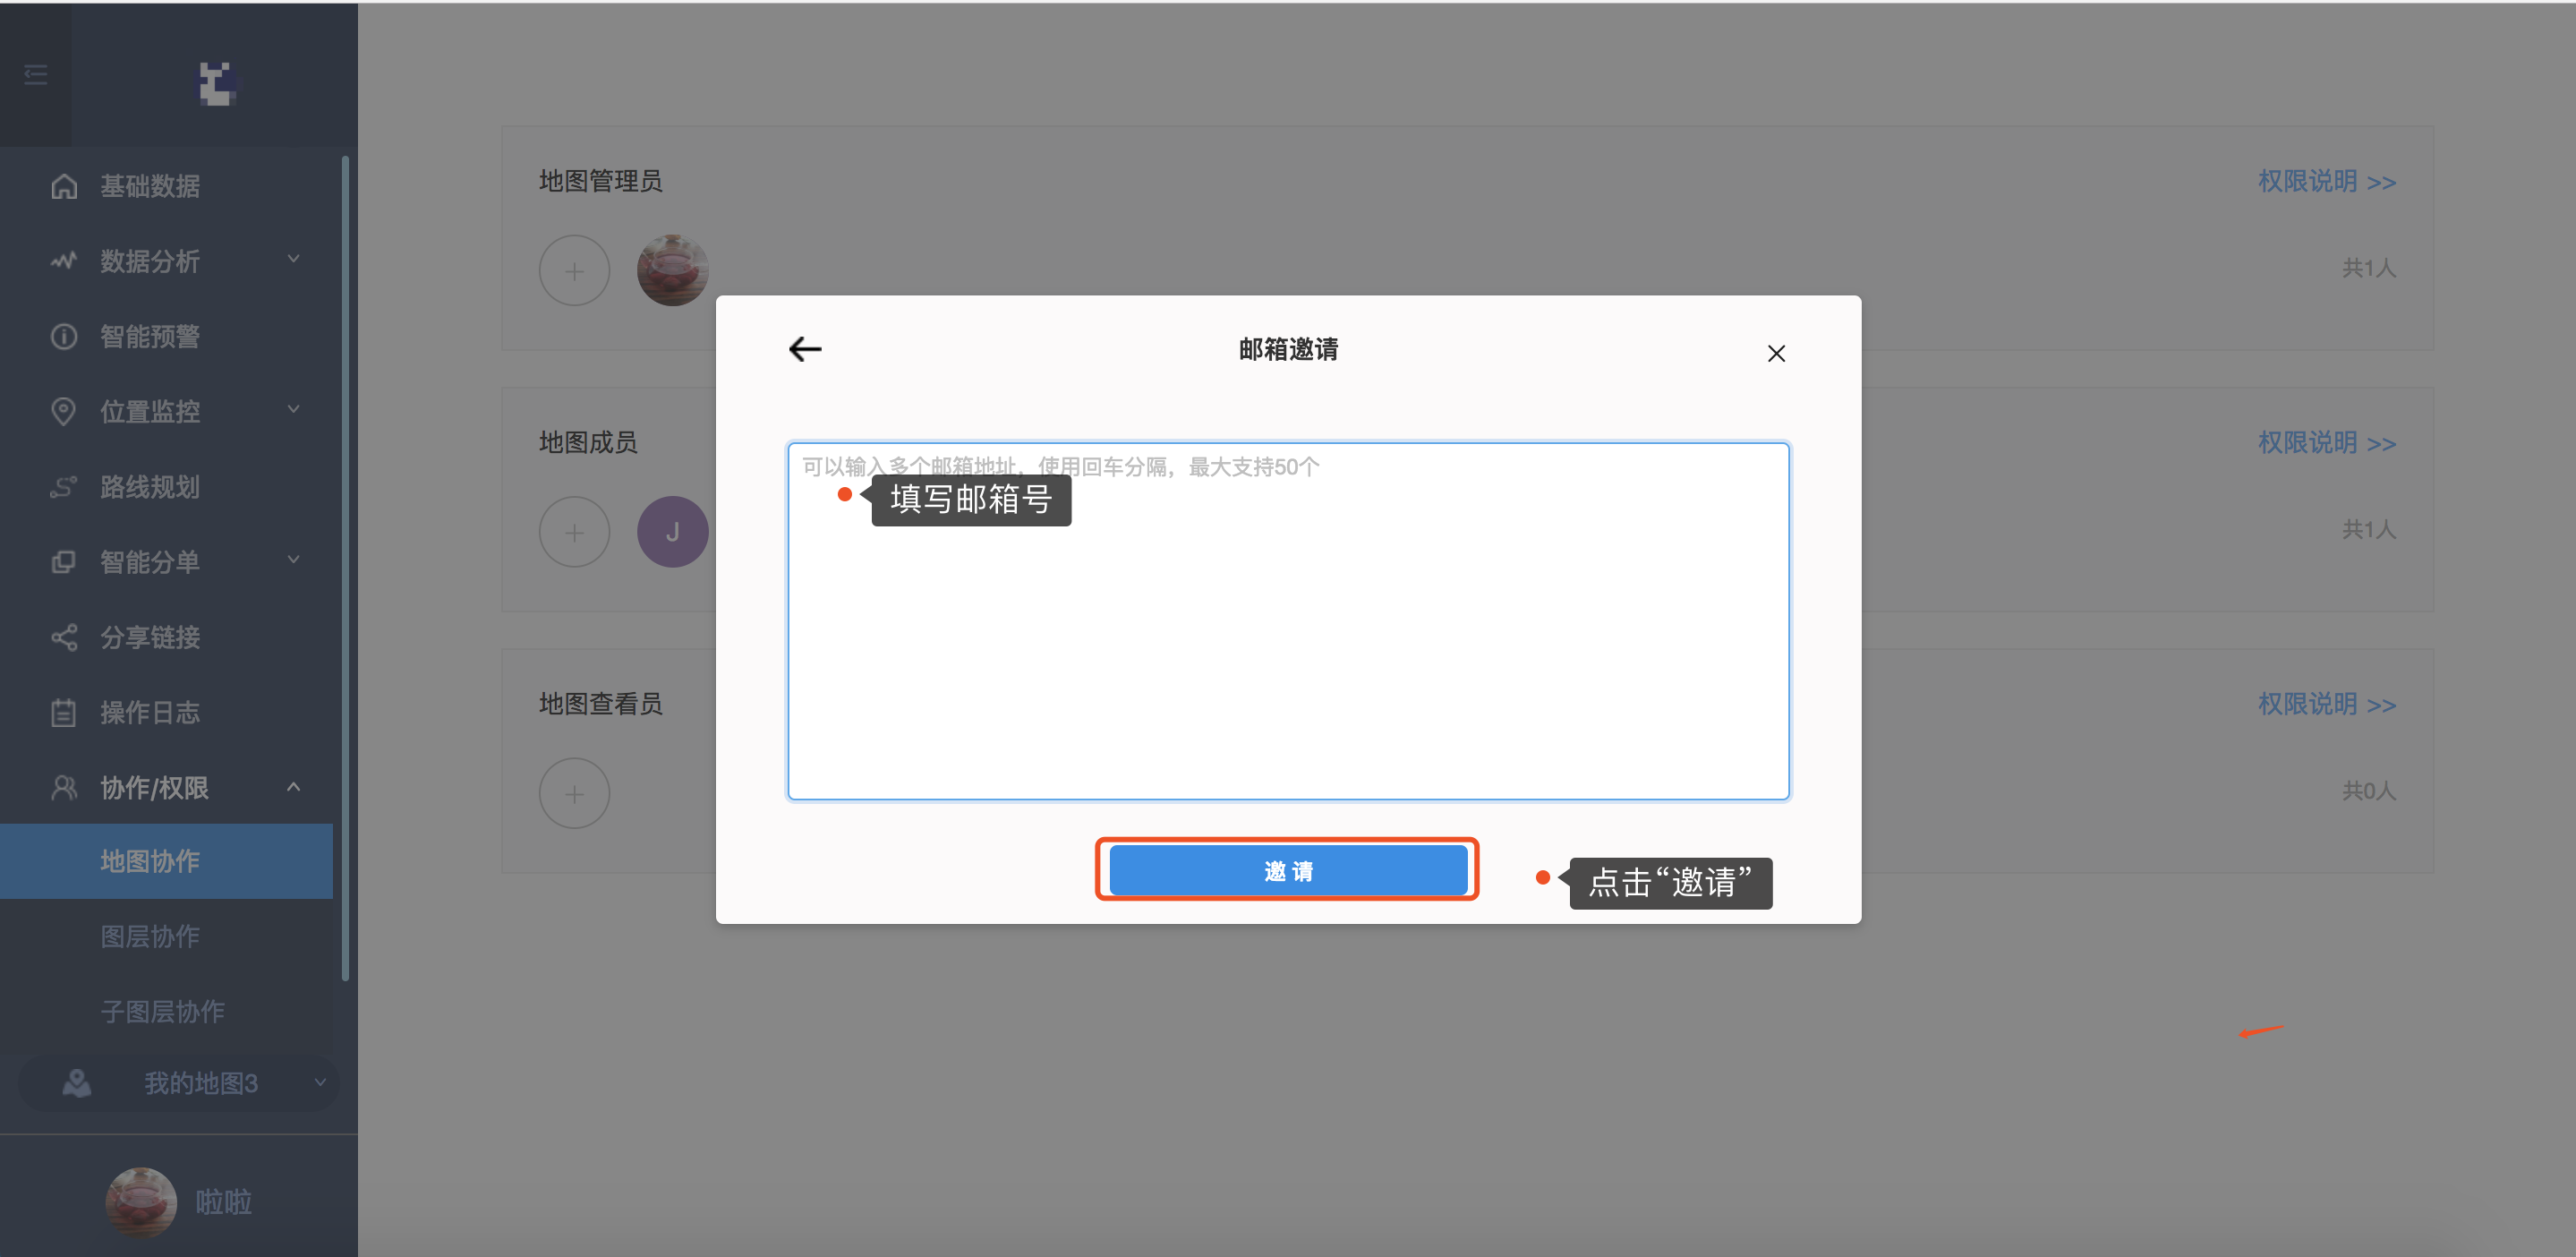Click the blue 邀请 button
2576x1257 pixels.
1288,871
